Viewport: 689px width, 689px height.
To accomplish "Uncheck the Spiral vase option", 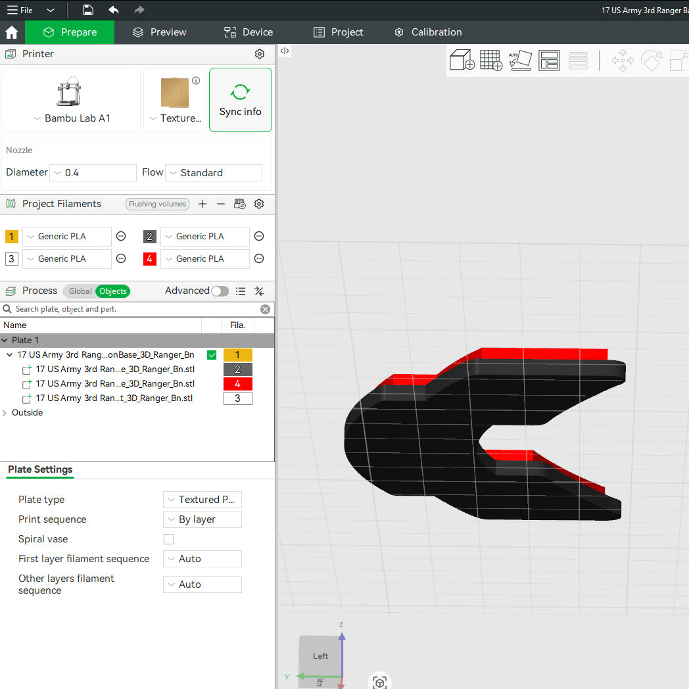I will (169, 538).
